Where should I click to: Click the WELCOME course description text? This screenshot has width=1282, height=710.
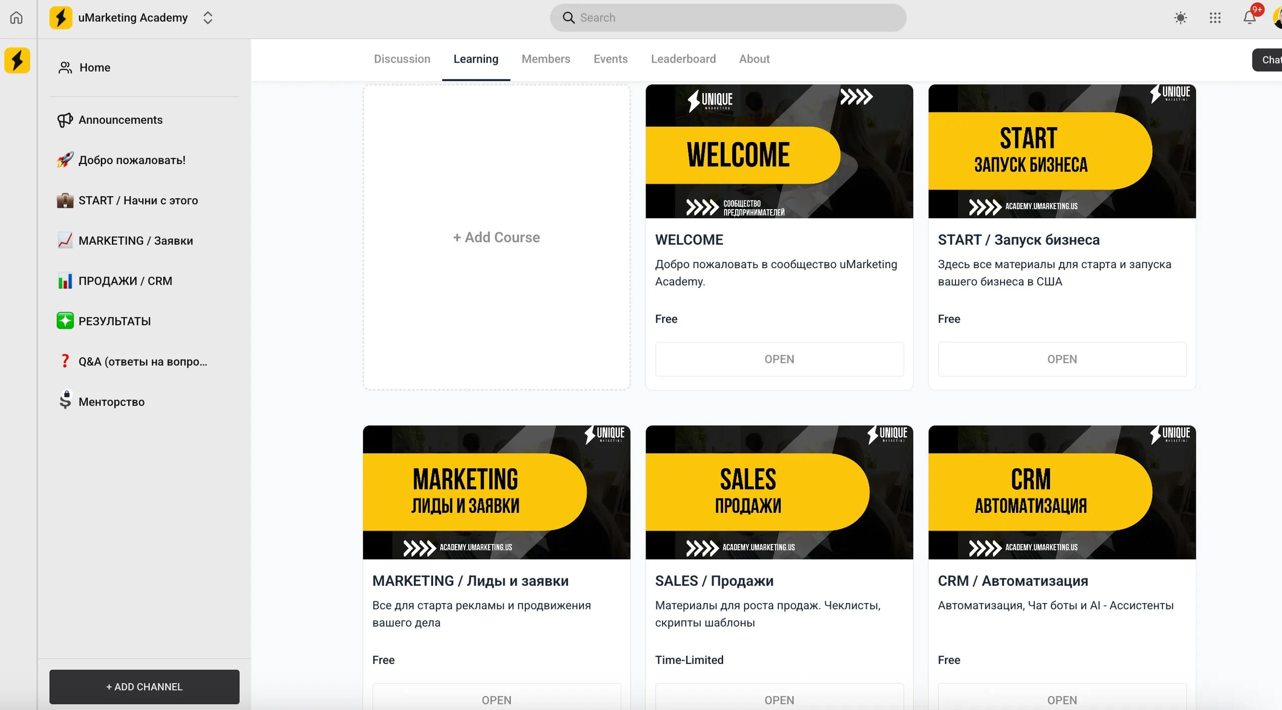(776, 273)
